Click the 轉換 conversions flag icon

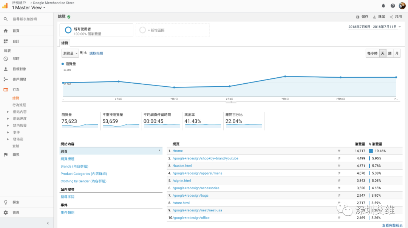point(6,155)
